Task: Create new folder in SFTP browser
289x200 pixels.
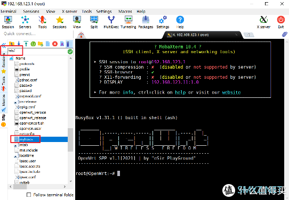Action: coord(41,44)
